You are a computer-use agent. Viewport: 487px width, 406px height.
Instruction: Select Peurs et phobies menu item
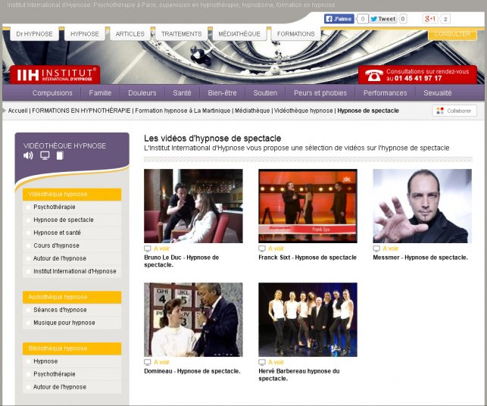point(320,93)
